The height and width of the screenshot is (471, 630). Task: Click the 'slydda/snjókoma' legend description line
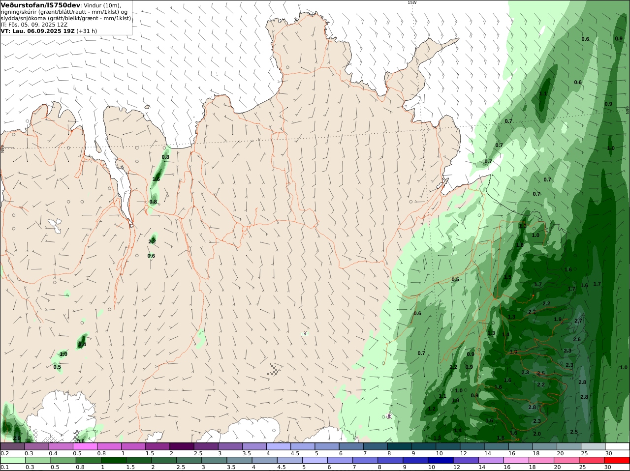[x=65, y=18]
